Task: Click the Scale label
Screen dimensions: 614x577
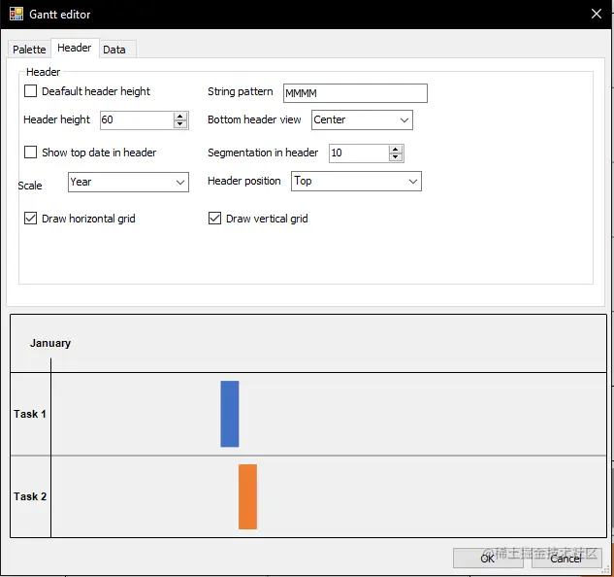Action: click(30, 186)
